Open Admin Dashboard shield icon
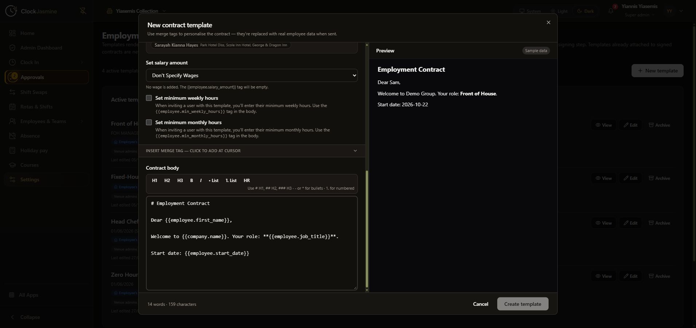This screenshot has height=328, width=696. 12,48
